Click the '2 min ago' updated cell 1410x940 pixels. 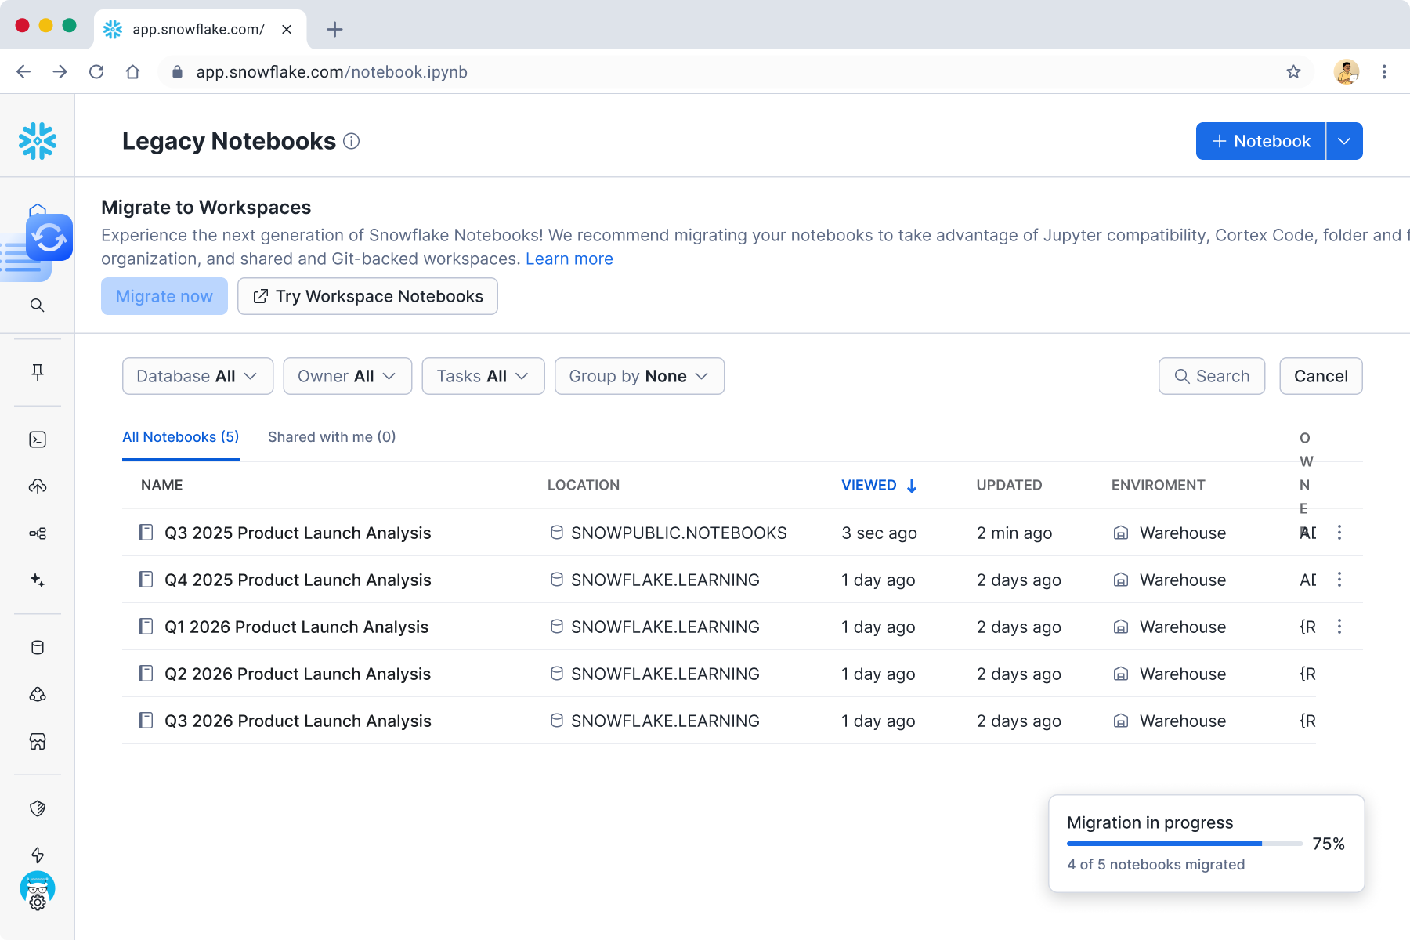pyautogui.click(x=1014, y=533)
